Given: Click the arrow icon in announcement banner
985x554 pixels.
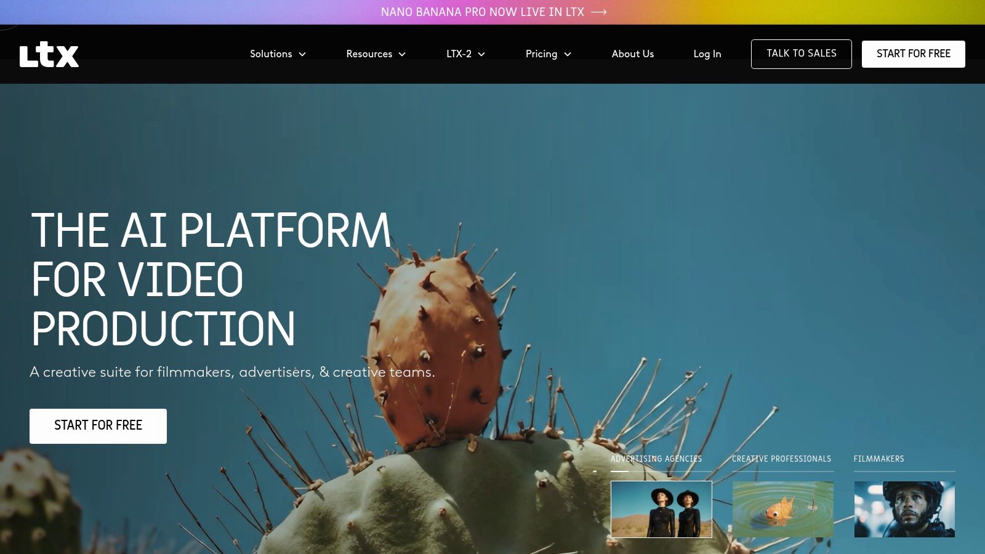Looking at the screenshot, I should [x=598, y=12].
